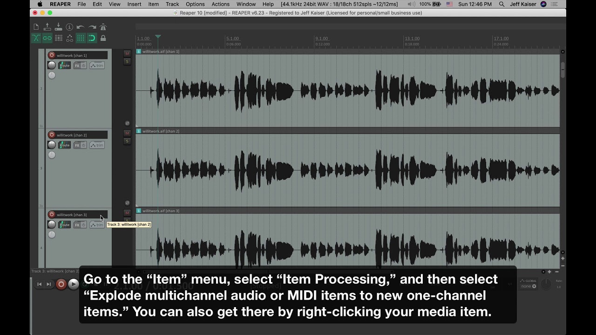Toggle item grouping chain-link icon
This screenshot has height=335, width=596.
coord(47,38)
